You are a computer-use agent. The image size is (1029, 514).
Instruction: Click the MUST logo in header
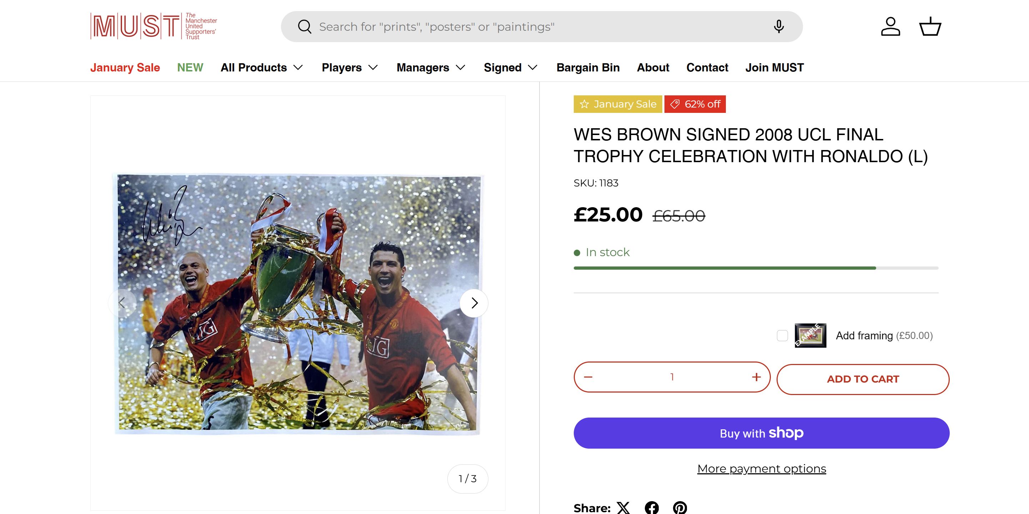(154, 26)
